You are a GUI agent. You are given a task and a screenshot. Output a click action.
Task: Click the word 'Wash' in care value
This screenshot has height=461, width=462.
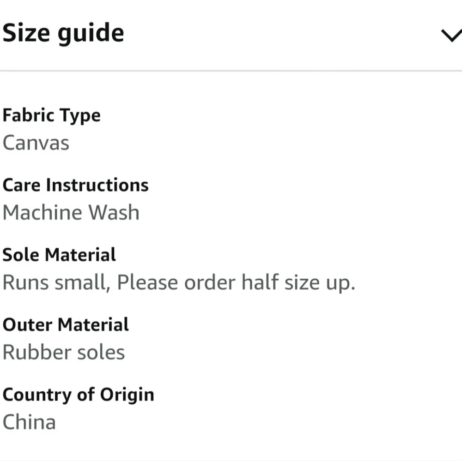point(114,213)
